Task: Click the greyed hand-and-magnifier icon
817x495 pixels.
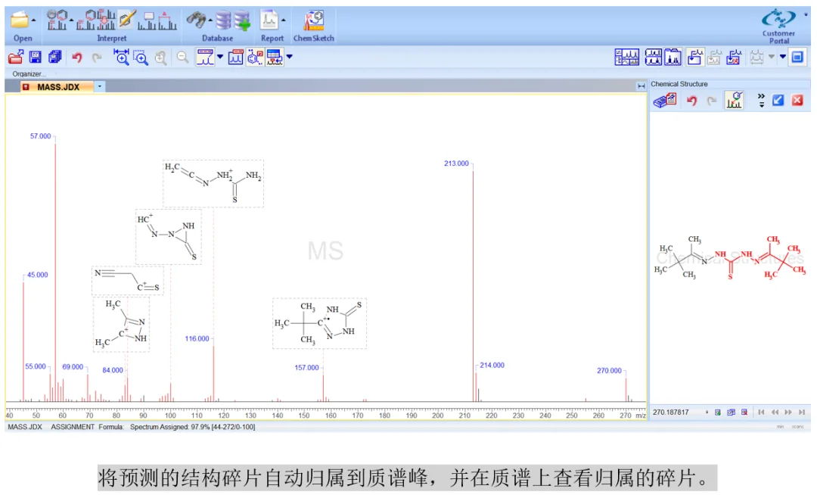Action: pyautogui.click(x=161, y=58)
